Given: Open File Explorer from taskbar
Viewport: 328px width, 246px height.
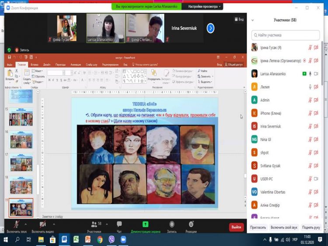Looking at the screenshot, I should pos(41,239).
